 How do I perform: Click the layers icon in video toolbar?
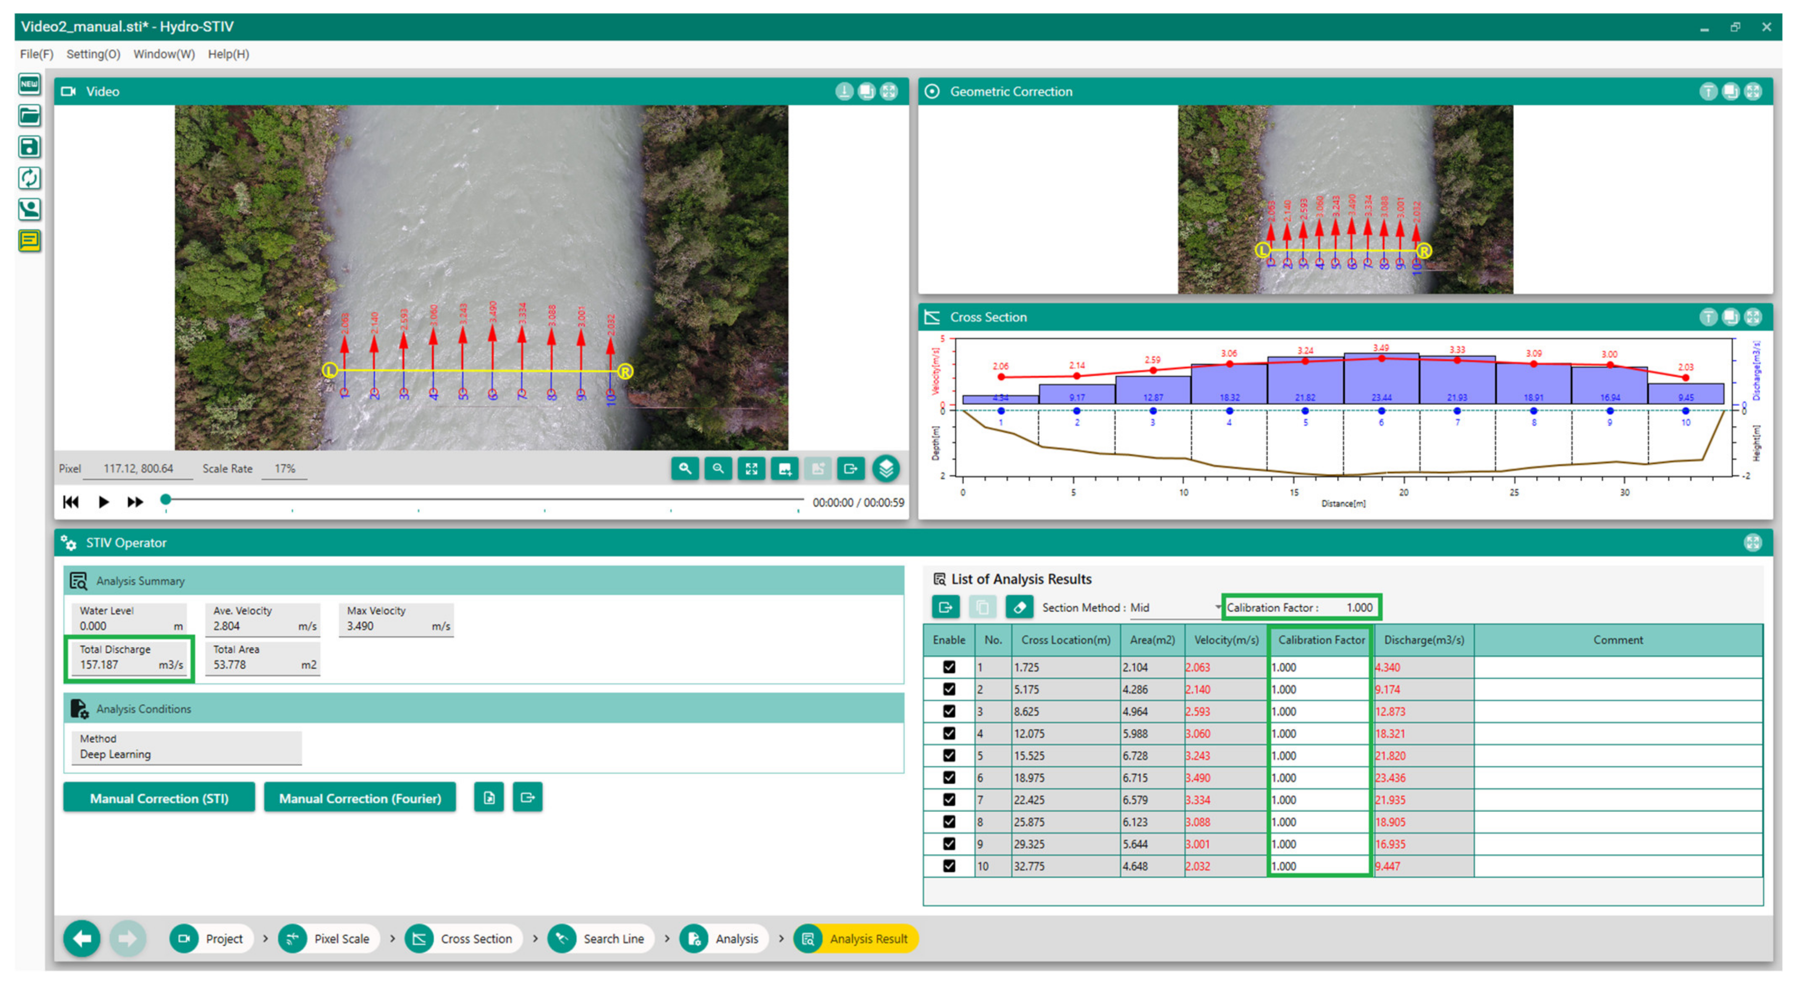click(x=886, y=469)
